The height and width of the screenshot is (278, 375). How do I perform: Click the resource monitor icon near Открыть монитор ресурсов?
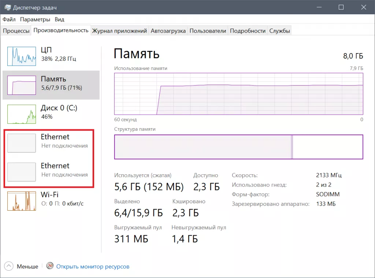point(49,267)
